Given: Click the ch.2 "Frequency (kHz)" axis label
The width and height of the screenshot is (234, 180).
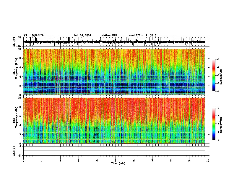Looking at the screenshot, I should [x=16, y=117].
